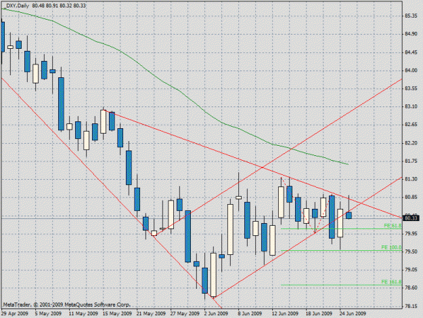Click the 79.50 price axis label

click(411, 252)
